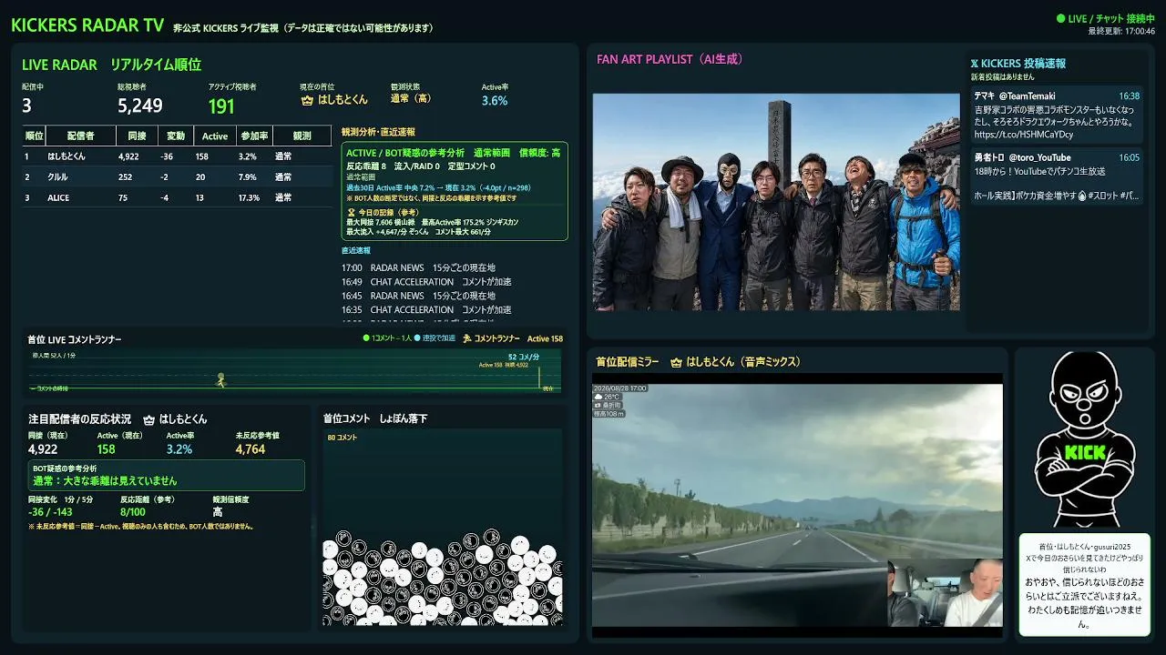Click the Active column header
The height and width of the screenshot is (655, 1166).
tap(215, 136)
